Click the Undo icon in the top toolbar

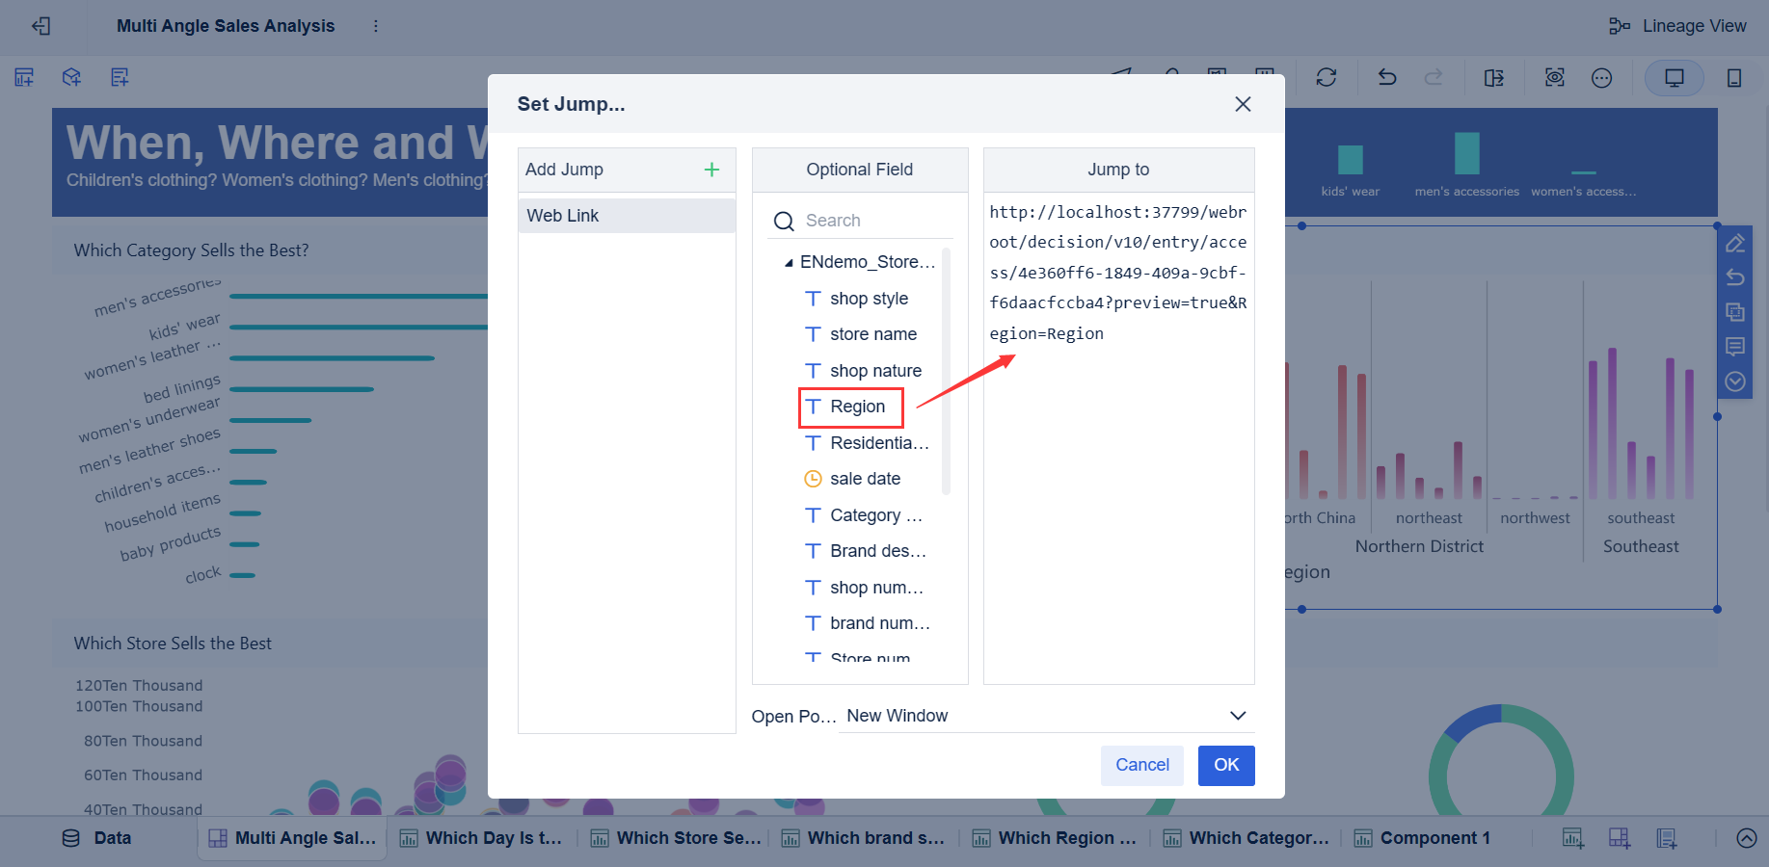pos(1386,77)
